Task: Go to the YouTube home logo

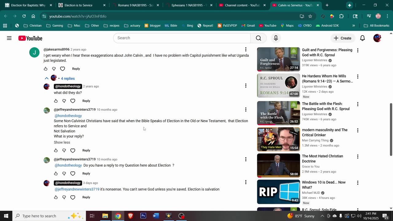Action: [30, 38]
